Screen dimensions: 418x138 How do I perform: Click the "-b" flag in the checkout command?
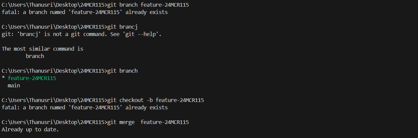(x=150, y=100)
